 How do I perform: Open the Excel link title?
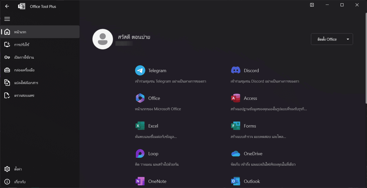pyautogui.click(x=153, y=126)
